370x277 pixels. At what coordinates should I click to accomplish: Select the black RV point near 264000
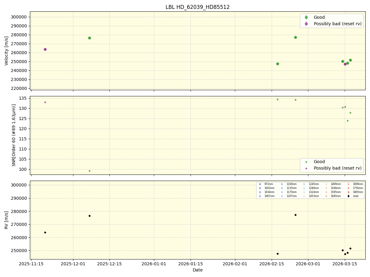[45, 232]
